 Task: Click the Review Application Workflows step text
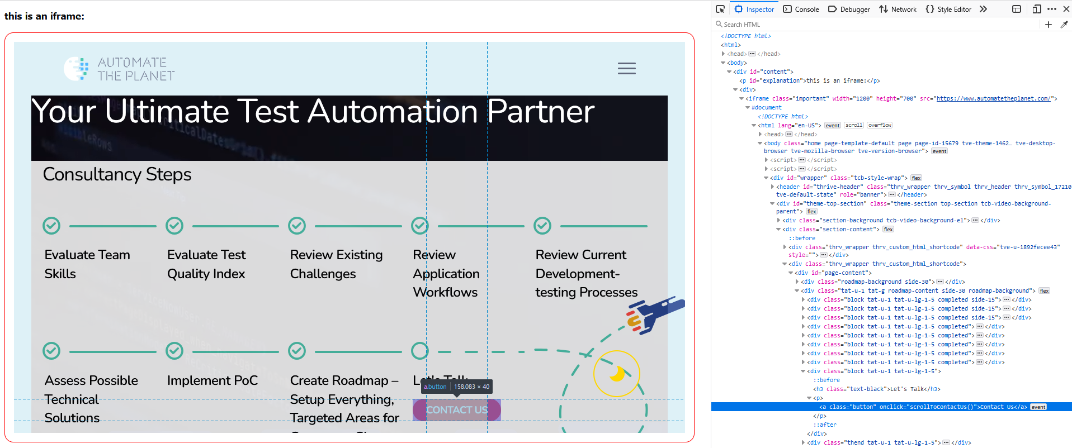pyautogui.click(x=446, y=273)
